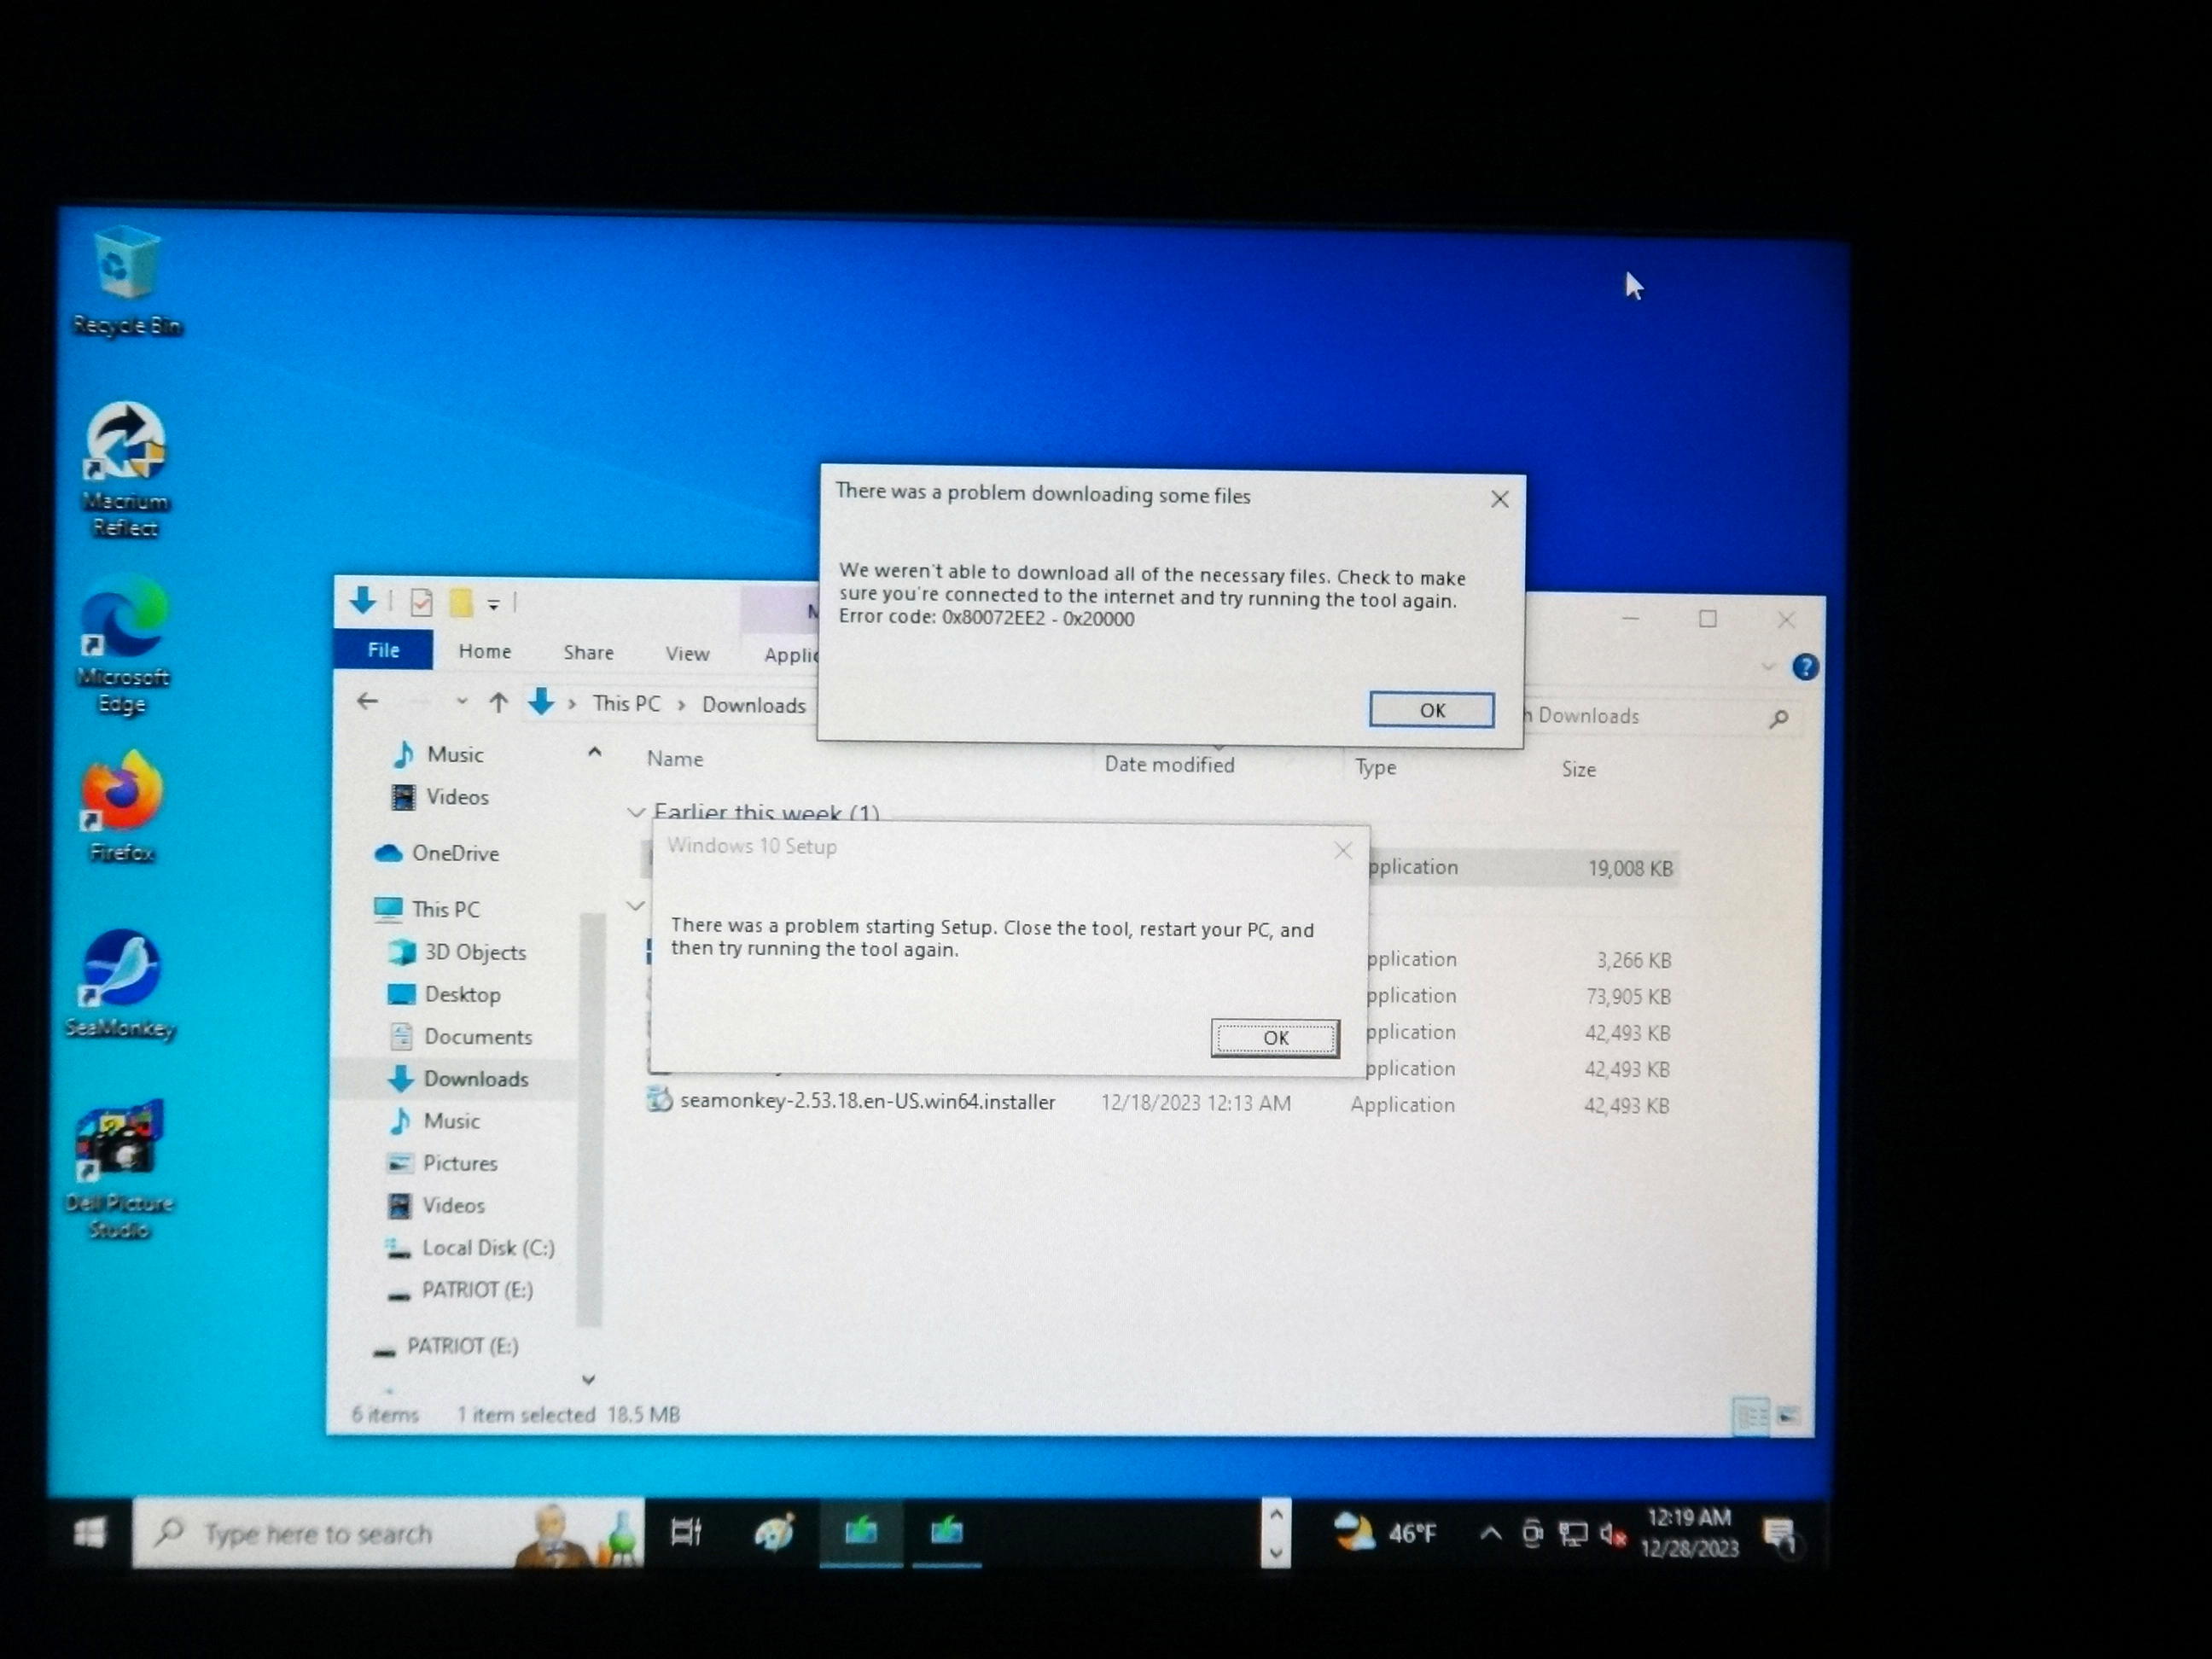
Task: Click the taskbar search box
Action: click(x=388, y=1533)
